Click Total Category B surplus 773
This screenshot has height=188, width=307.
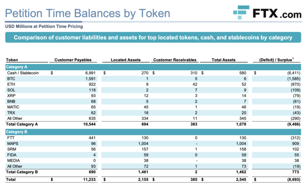click(x=296, y=172)
